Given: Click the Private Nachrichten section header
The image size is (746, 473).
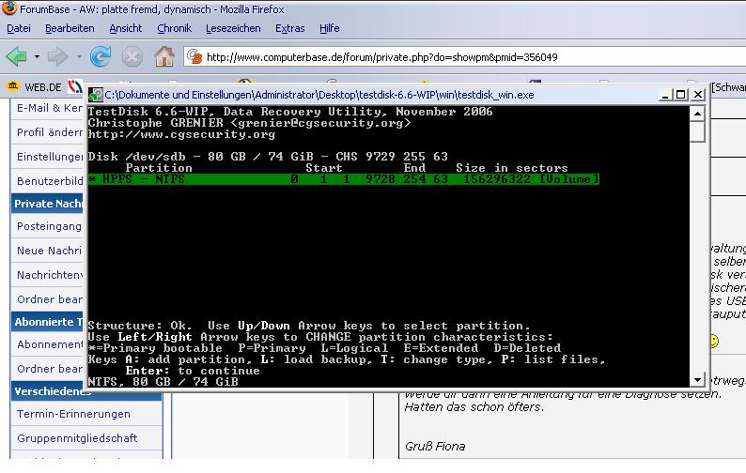Looking at the screenshot, I should click(47, 204).
